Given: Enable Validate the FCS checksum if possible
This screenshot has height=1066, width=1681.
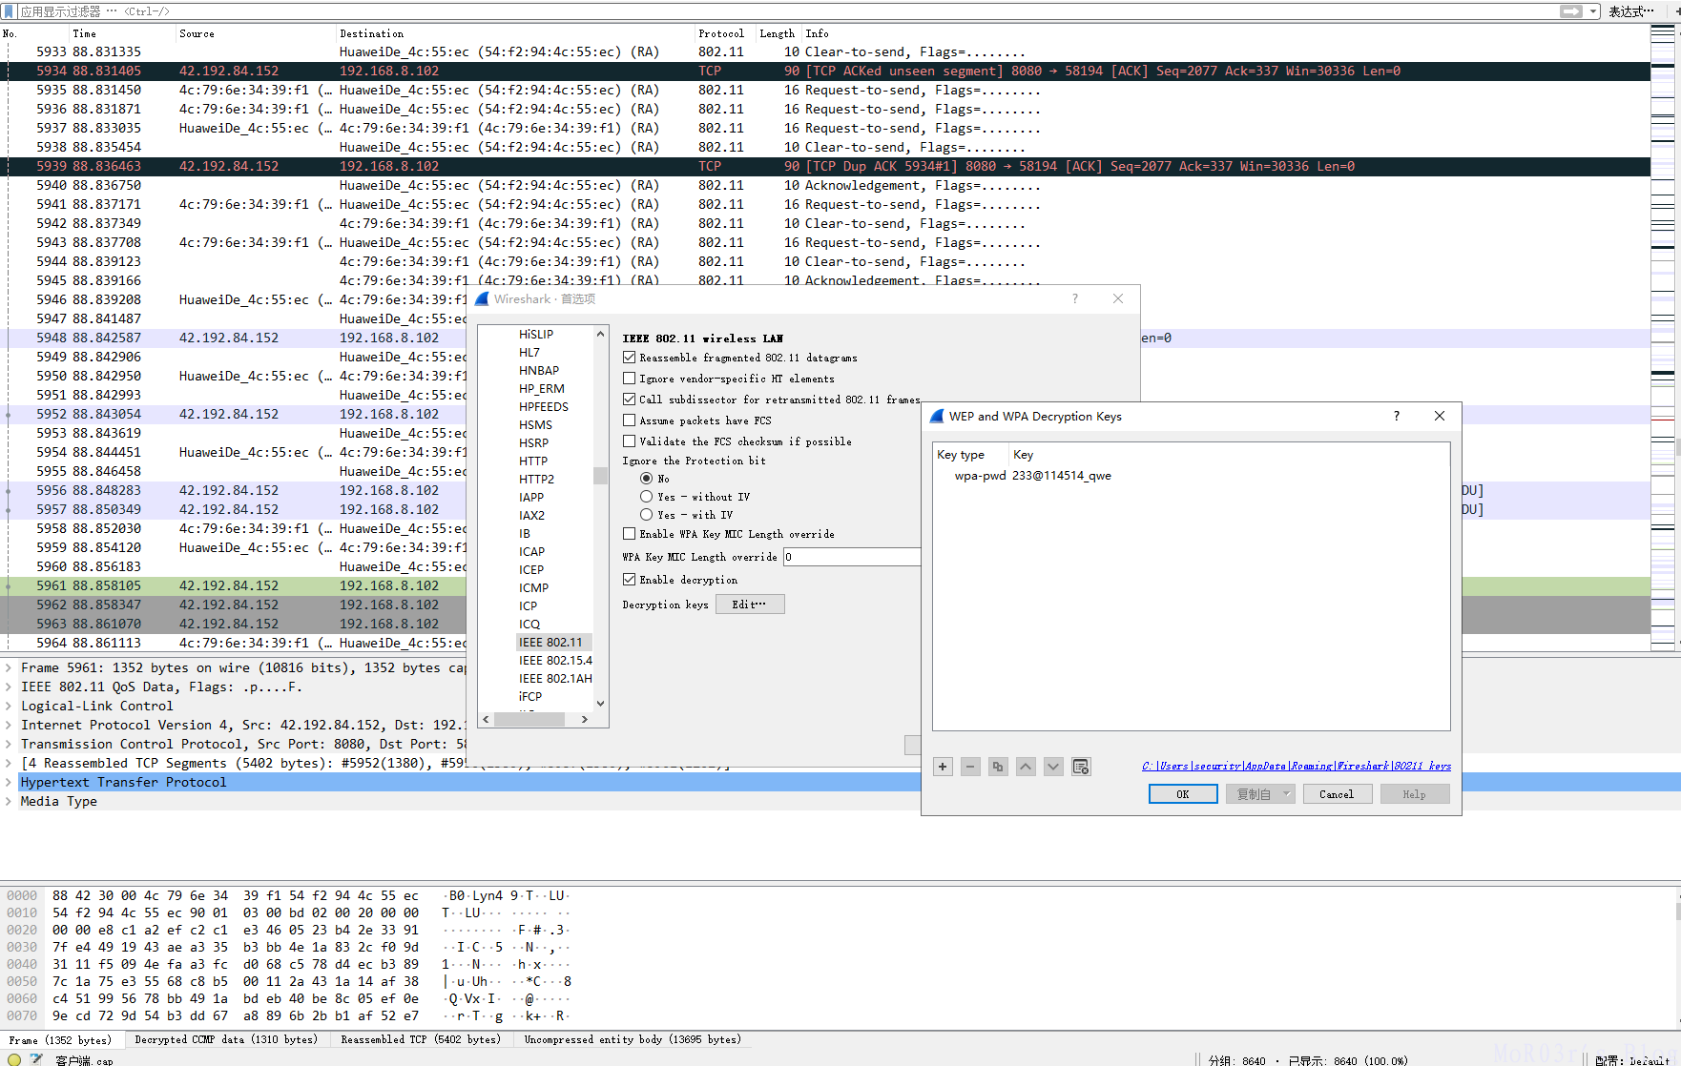Looking at the screenshot, I should 629,441.
